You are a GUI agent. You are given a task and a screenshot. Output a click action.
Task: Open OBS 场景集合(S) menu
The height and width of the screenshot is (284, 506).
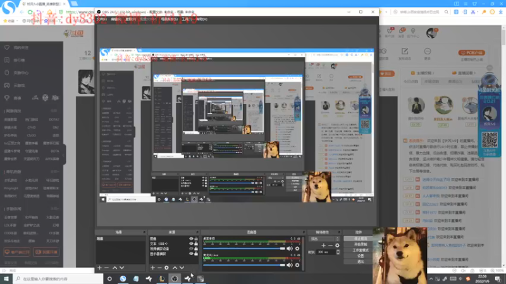(x=170, y=20)
